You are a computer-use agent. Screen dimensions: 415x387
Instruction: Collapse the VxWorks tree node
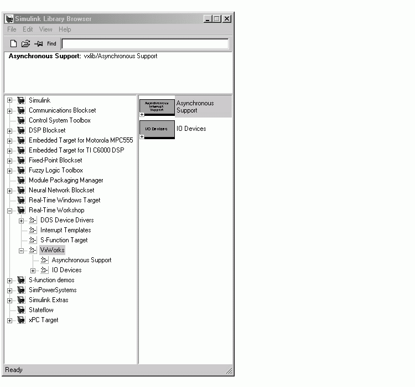point(21,251)
